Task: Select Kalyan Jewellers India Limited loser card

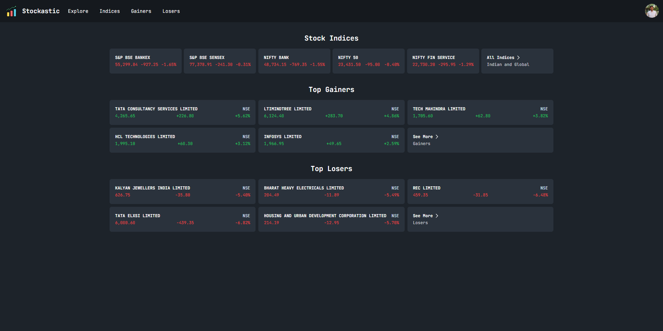Action: point(182,192)
